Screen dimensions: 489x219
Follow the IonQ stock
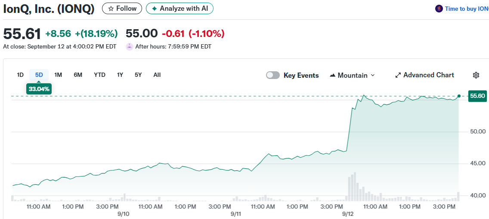pyautogui.click(x=122, y=9)
